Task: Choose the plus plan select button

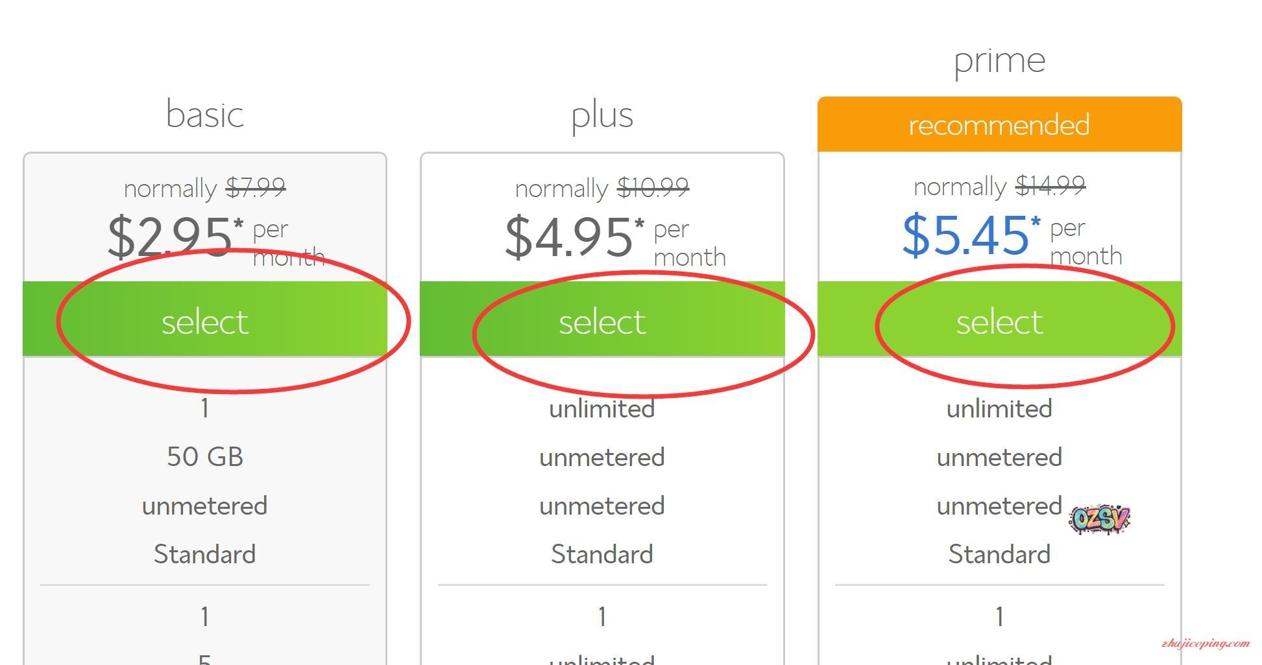Action: coord(602,321)
